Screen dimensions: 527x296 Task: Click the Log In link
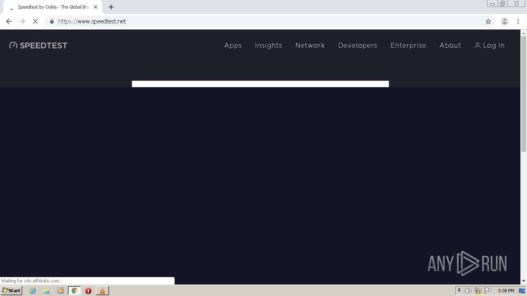[490, 45]
